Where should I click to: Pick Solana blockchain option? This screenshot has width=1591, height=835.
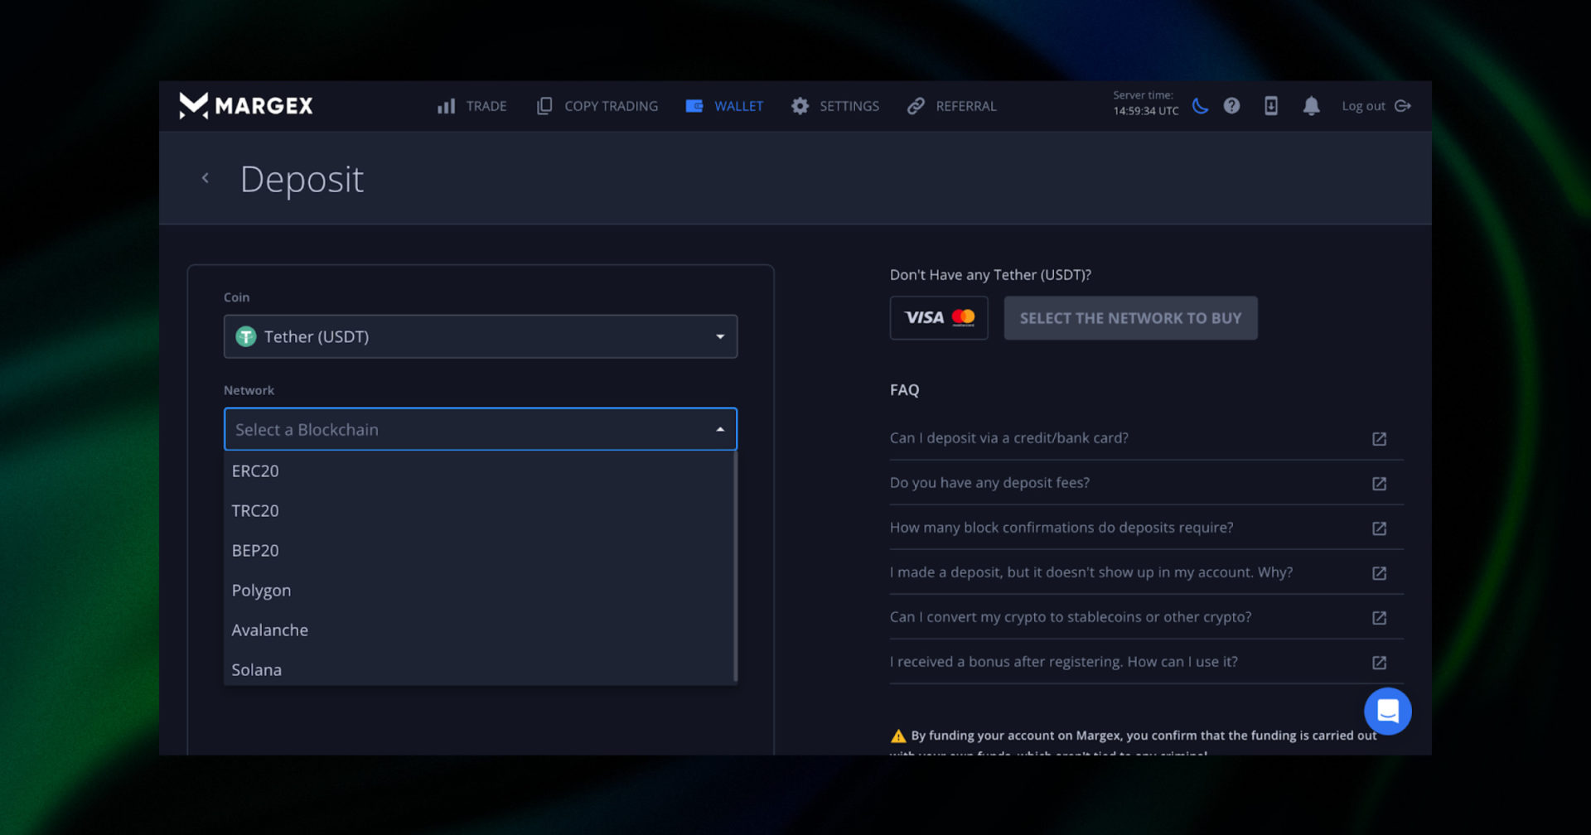(257, 669)
